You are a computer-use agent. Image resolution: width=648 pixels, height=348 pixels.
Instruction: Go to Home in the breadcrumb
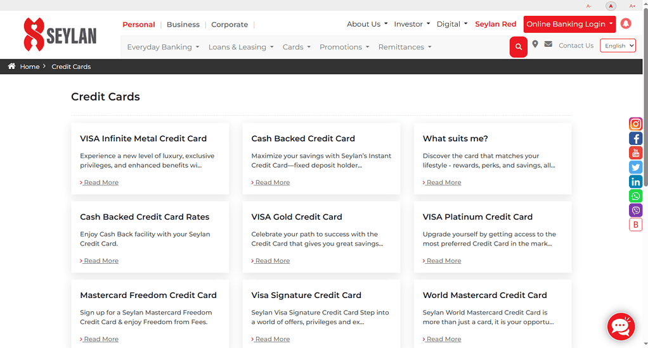(30, 66)
